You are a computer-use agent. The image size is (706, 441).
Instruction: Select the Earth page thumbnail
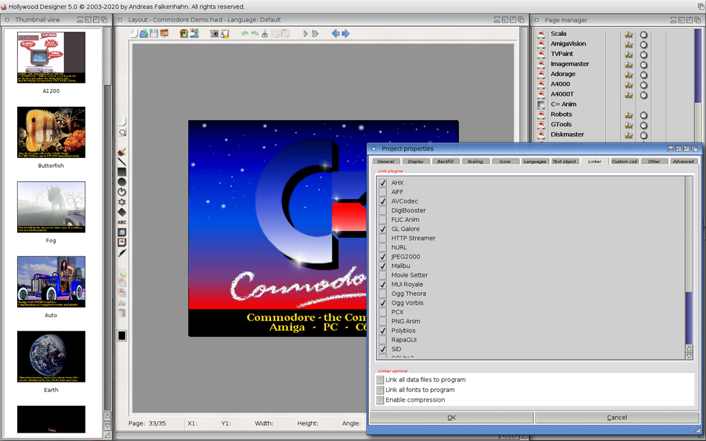click(x=51, y=356)
